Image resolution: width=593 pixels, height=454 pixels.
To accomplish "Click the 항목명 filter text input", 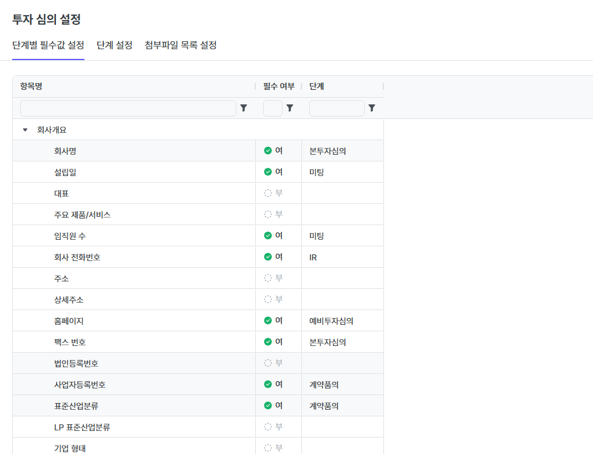I will tap(128, 108).
